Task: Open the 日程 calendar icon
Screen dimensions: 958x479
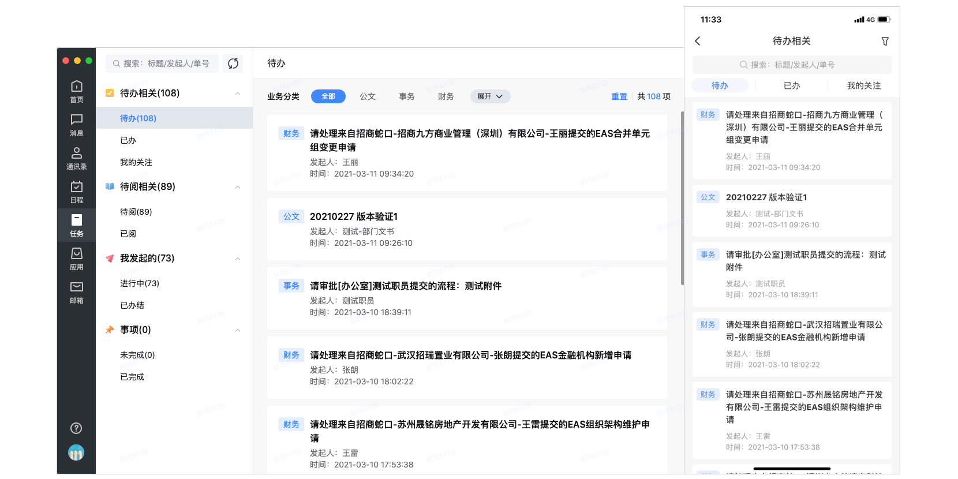Action: coord(76,191)
